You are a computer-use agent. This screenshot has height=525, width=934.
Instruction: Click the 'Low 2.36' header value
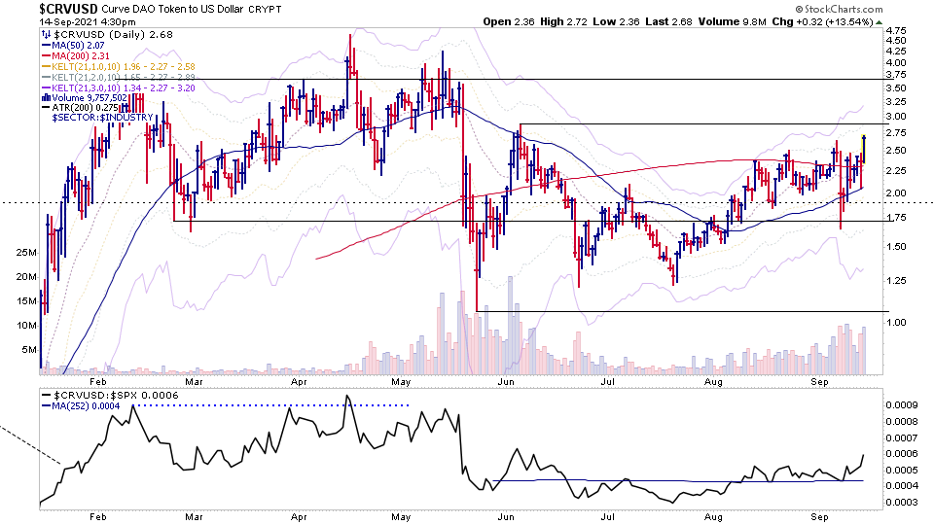[616, 22]
